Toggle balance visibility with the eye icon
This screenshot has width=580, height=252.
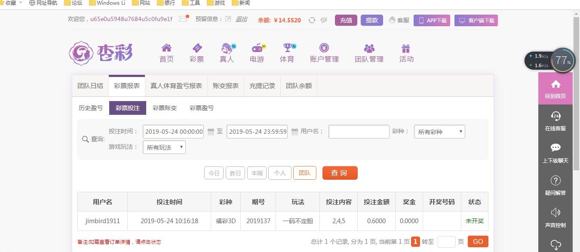324,20
